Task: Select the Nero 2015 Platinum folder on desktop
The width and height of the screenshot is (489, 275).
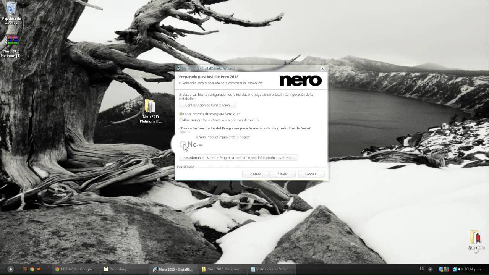Action: point(151,111)
